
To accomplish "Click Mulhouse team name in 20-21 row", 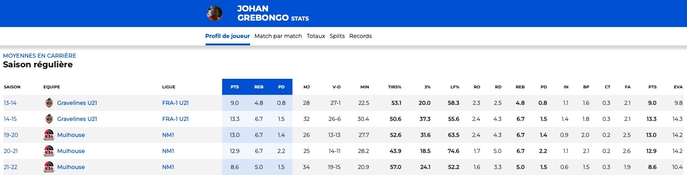I will pos(71,151).
